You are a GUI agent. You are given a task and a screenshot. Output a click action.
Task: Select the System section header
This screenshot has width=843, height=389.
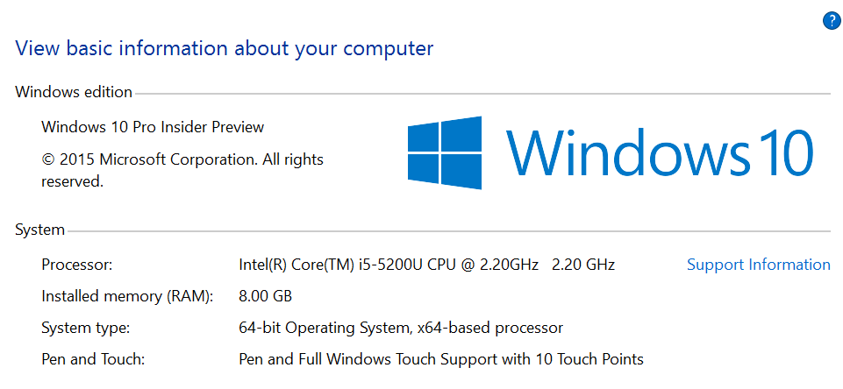coord(39,230)
